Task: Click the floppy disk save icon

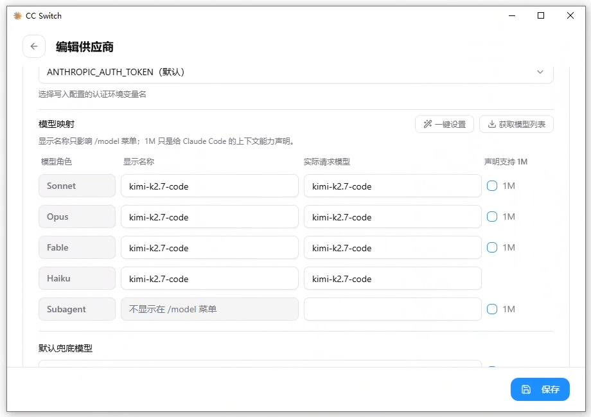Action: point(525,389)
